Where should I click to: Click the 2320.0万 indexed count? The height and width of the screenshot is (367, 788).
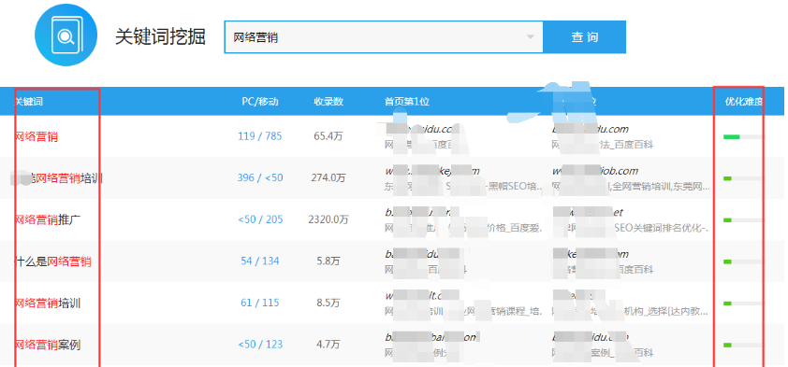328,219
